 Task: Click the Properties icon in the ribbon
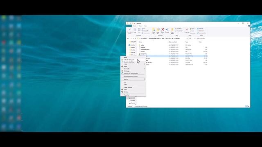[x=187, y=31]
